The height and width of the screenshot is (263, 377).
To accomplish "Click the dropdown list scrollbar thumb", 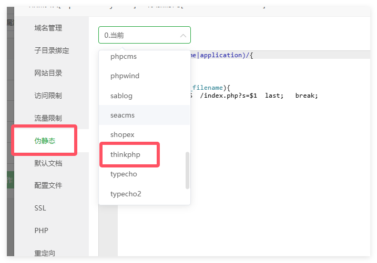I will tap(187, 171).
